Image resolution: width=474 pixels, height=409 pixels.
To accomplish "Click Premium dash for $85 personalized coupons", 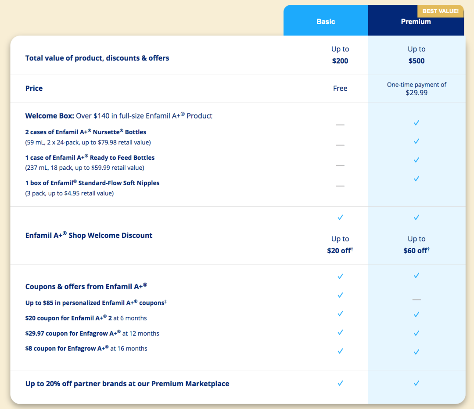I will click(417, 300).
